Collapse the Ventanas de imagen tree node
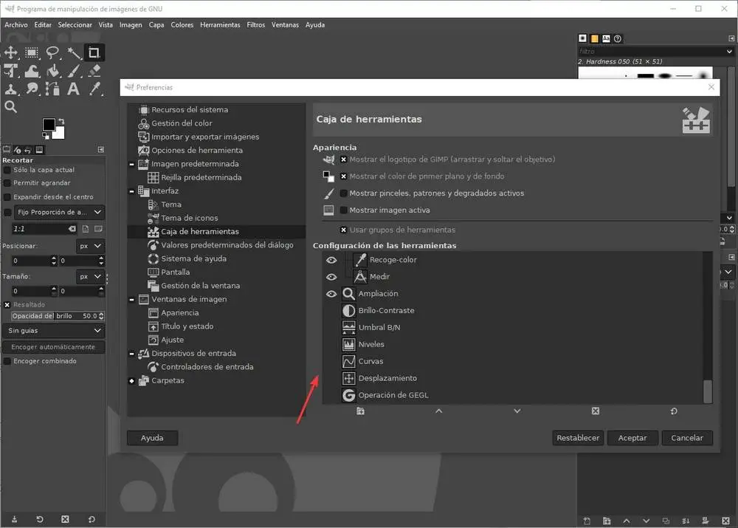The height and width of the screenshot is (528, 738). 132,300
